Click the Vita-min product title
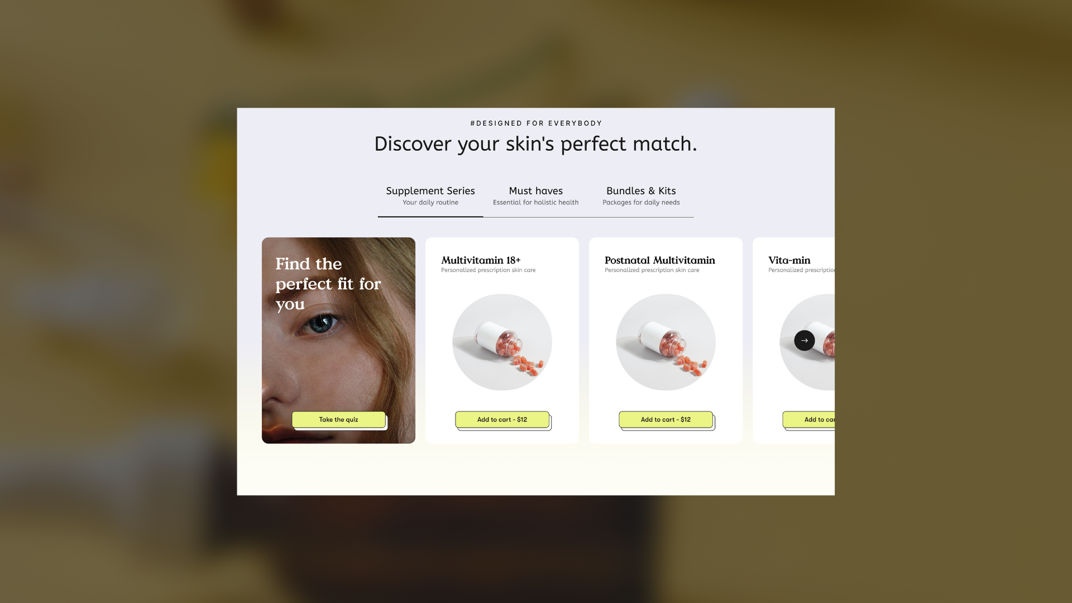1072x603 pixels. [789, 260]
